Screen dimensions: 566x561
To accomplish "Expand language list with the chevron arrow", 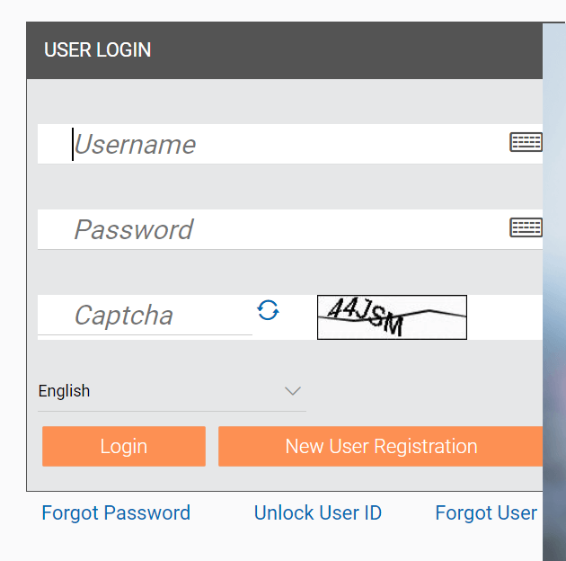I will (x=293, y=391).
